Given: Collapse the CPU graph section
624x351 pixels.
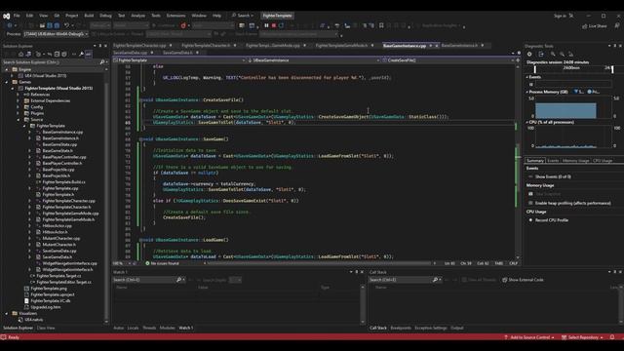Looking at the screenshot, I should coord(527,122).
